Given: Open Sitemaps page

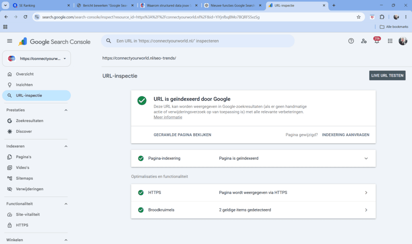Looking at the screenshot, I should tap(37, 179).
